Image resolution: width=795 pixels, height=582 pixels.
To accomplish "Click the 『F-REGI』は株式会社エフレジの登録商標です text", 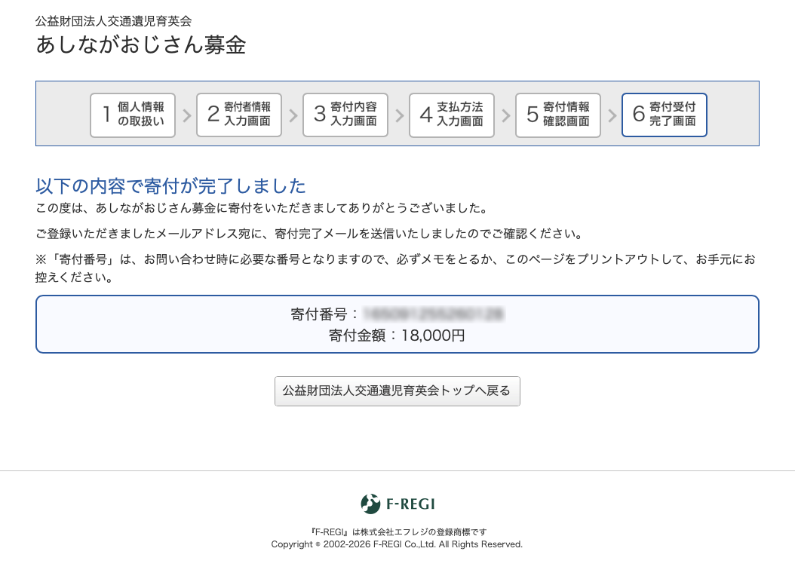I will pos(398,531).
